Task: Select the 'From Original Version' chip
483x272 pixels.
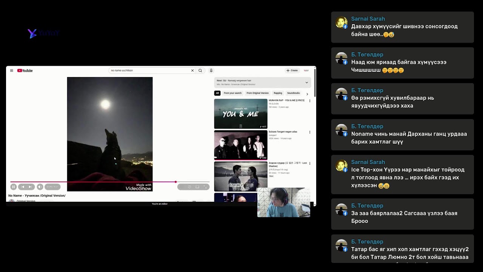Action: click(x=258, y=93)
